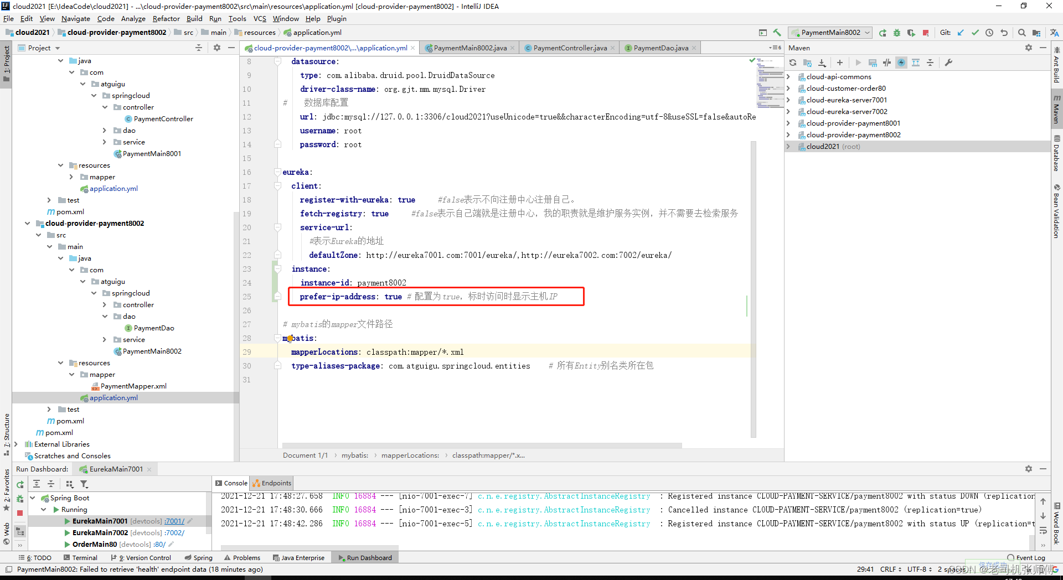The image size is (1063, 580).
Task: Open the Database side panel
Action: click(1056, 153)
